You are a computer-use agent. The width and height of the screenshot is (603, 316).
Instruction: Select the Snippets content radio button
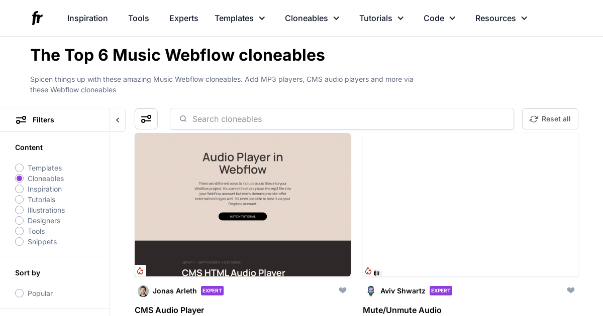pos(20,242)
